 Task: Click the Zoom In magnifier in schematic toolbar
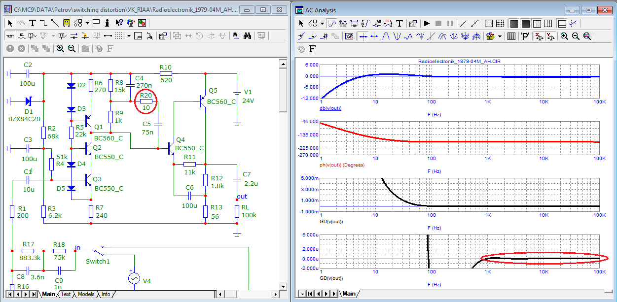[60, 48]
